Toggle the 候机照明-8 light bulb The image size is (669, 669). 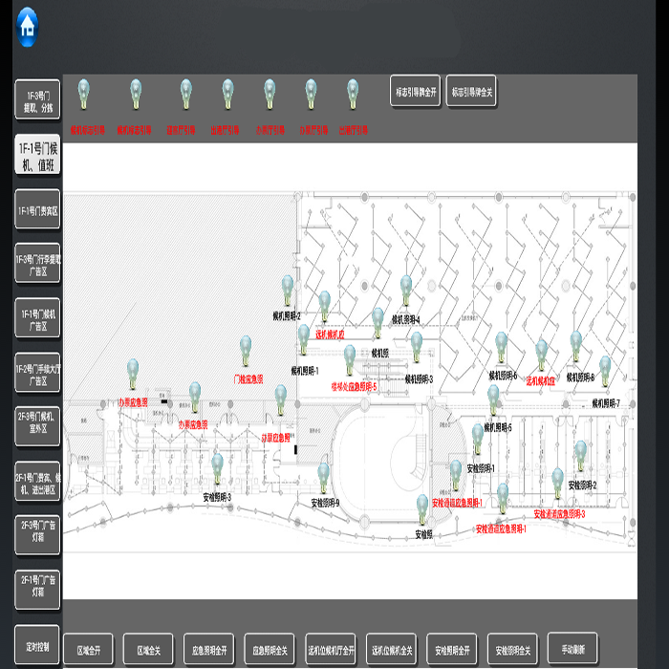click(576, 346)
